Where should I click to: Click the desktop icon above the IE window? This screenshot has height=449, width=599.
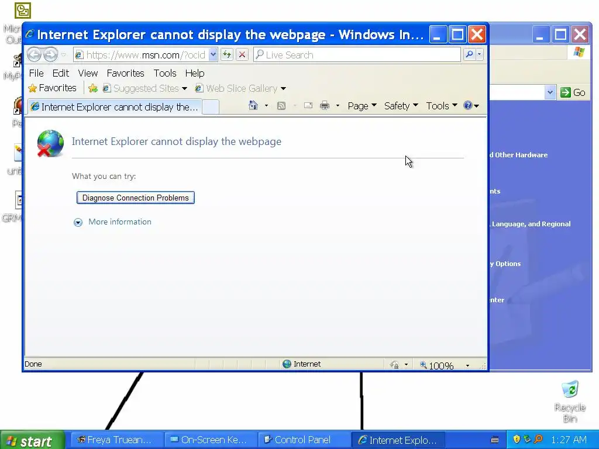(23, 11)
